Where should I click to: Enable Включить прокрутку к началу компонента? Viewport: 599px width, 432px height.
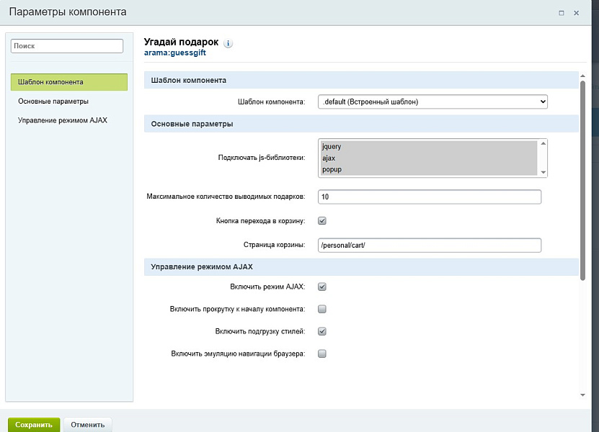pyautogui.click(x=322, y=309)
